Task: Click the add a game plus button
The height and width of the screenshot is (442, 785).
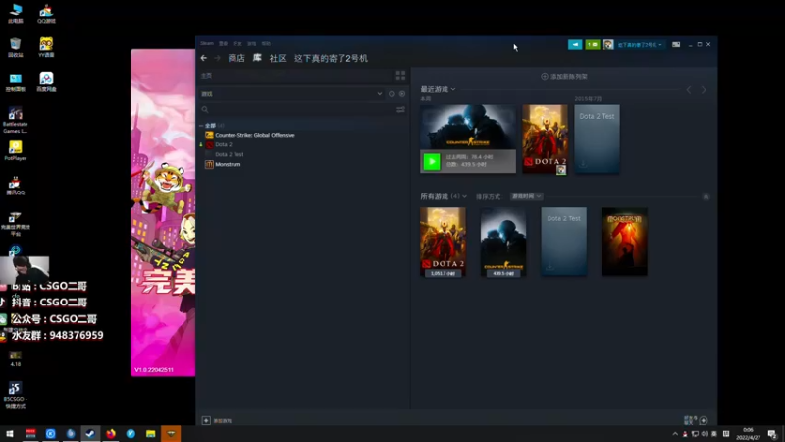Action: point(206,420)
